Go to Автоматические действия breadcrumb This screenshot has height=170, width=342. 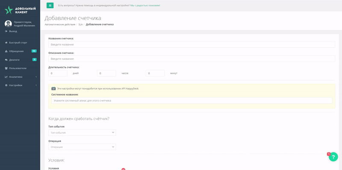point(60,24)
